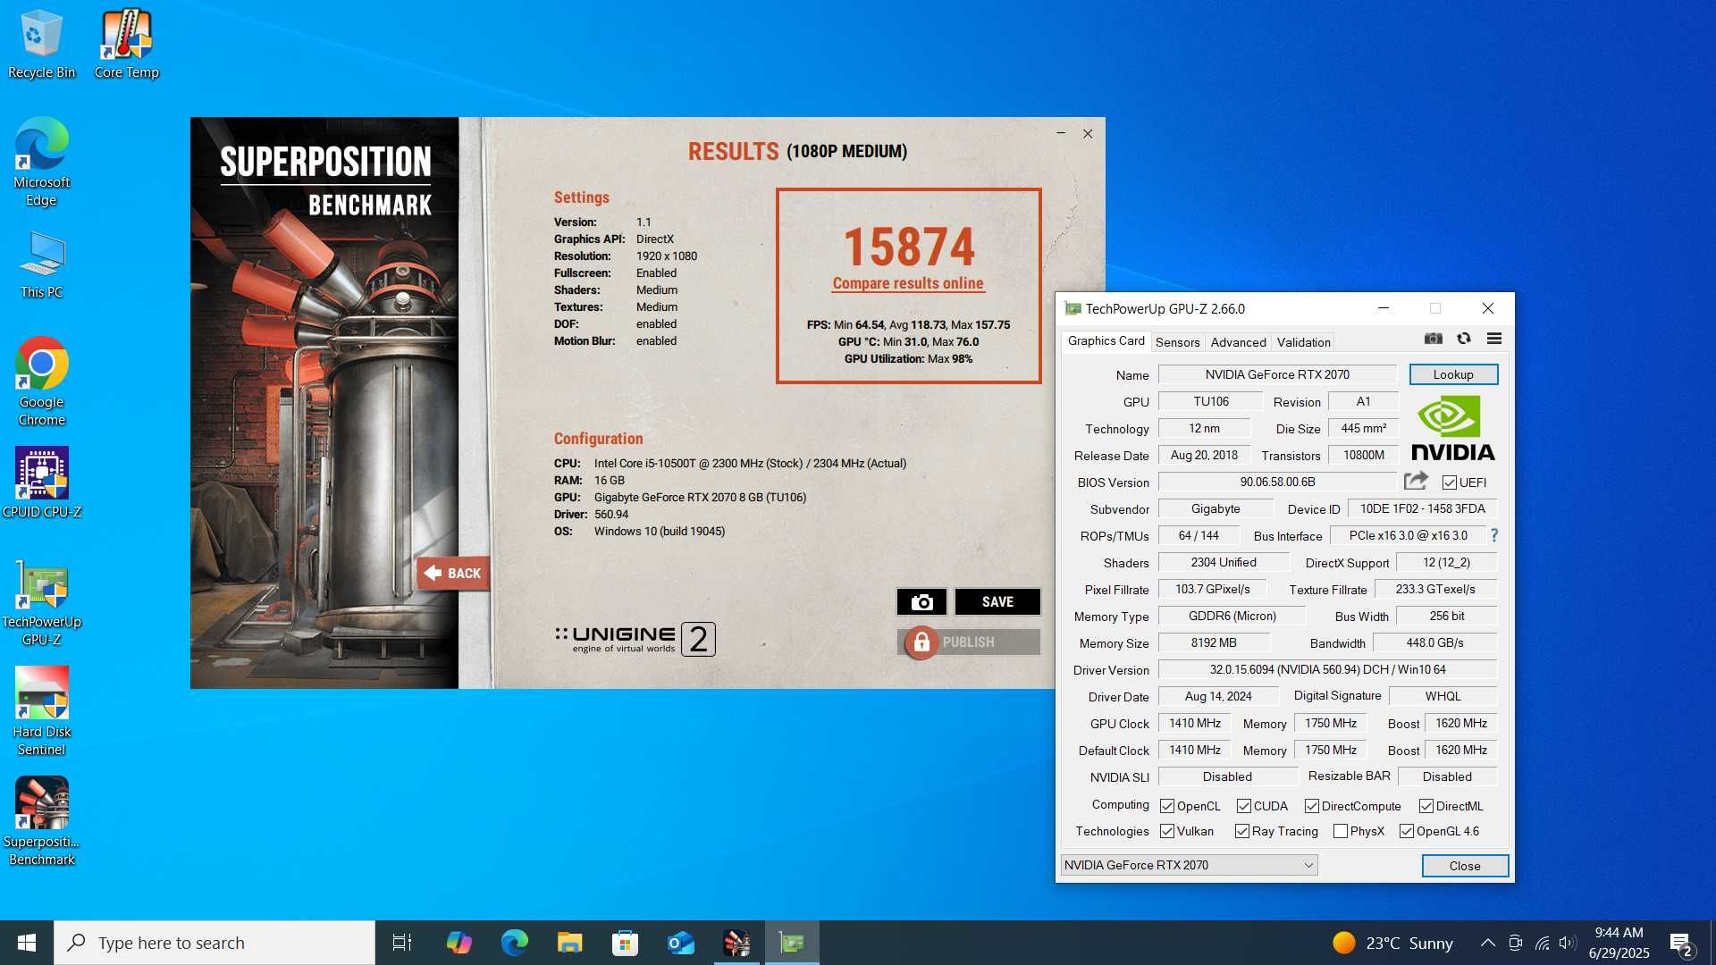Switch to the Advanced tab
The image size is (1716, 965).
1238,342
